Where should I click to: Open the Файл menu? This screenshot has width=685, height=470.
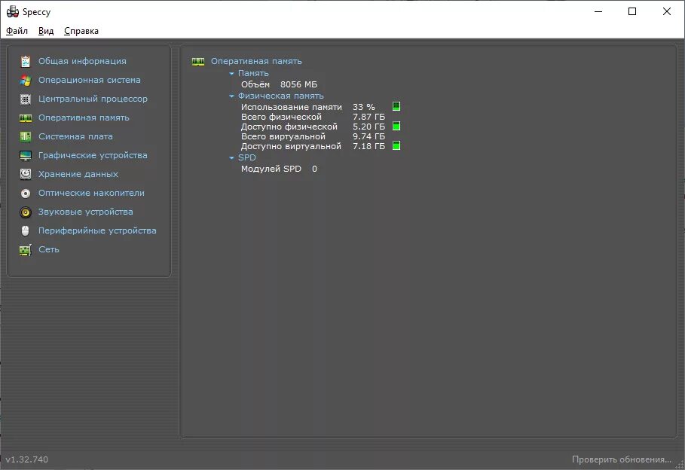(x=17, y=31)
